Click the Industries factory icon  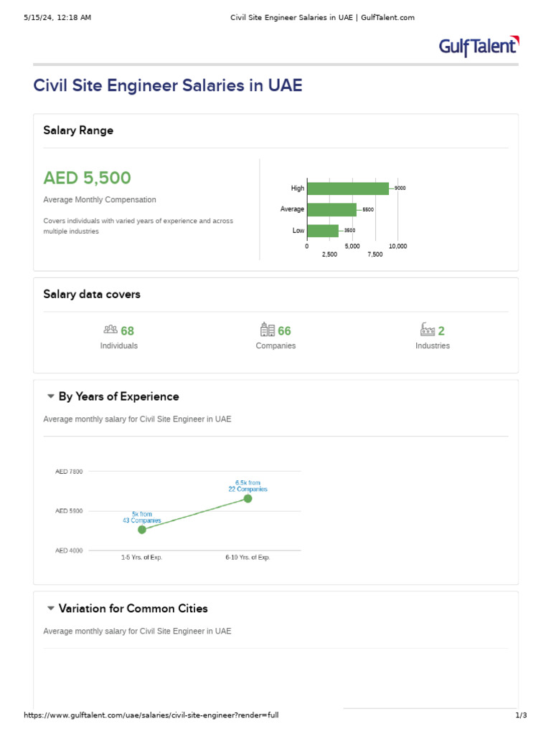coord(427,330)
